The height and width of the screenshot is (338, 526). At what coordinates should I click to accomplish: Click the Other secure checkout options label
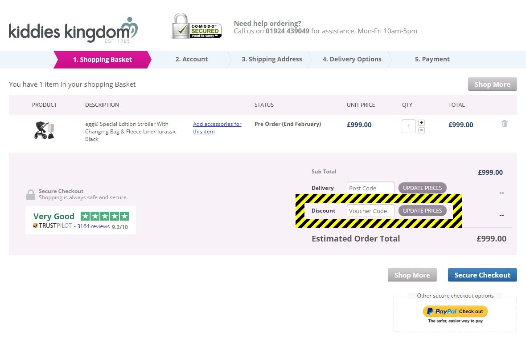[455, 296]
